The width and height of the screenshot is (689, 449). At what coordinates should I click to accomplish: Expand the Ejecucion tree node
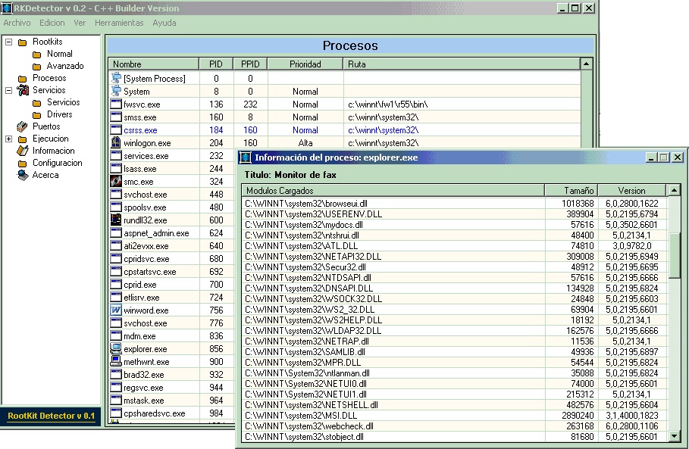(x=9, y=139)
